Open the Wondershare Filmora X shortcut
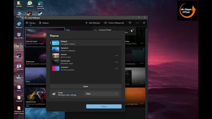Screen dimensions: 212x119 [19, 79]
